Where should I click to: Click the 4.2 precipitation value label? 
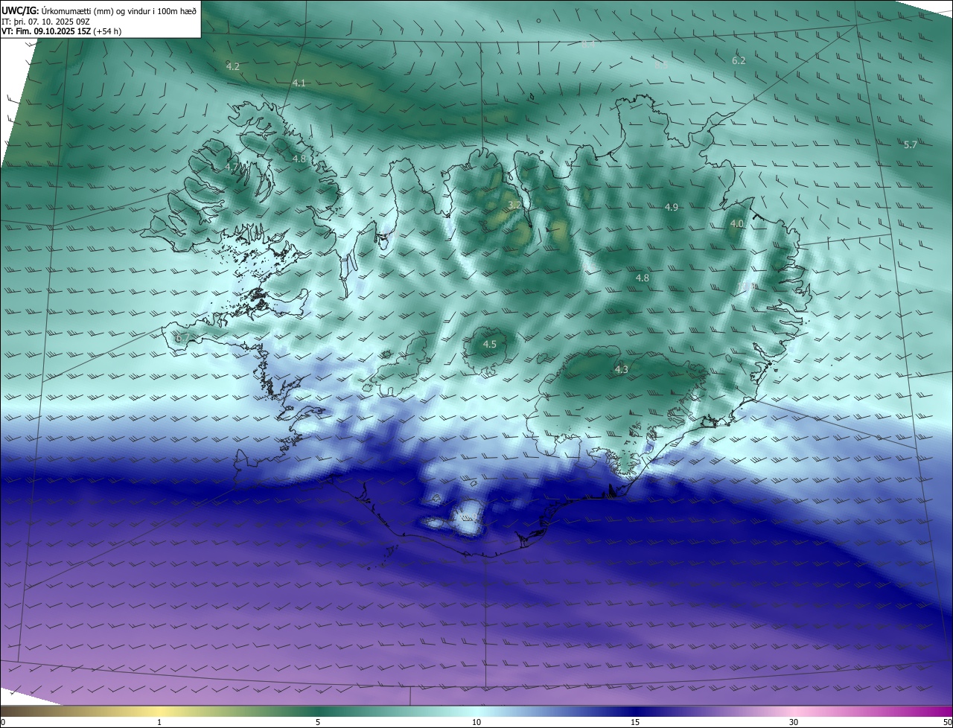(x=233, y=66)
